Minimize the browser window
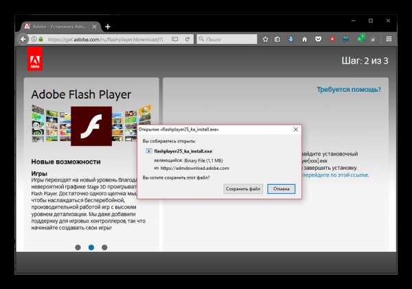This screenshot has width=412, height=289. pyautogui.click(x=354, y=21)
